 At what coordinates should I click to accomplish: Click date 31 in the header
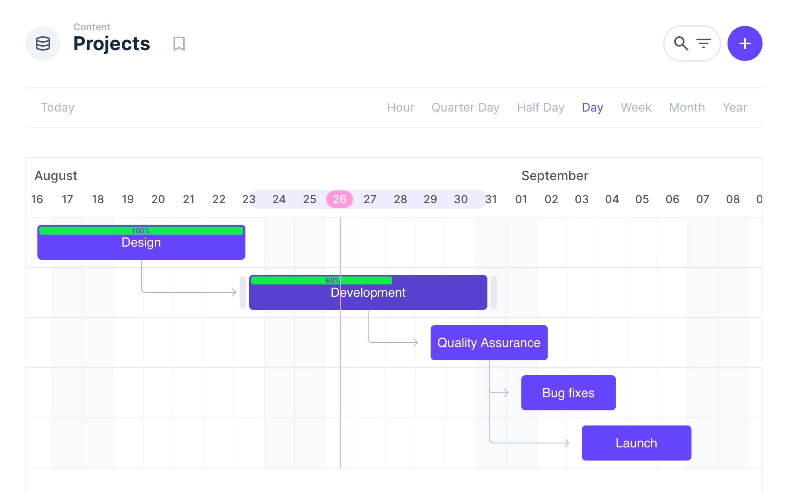point(491,199)
